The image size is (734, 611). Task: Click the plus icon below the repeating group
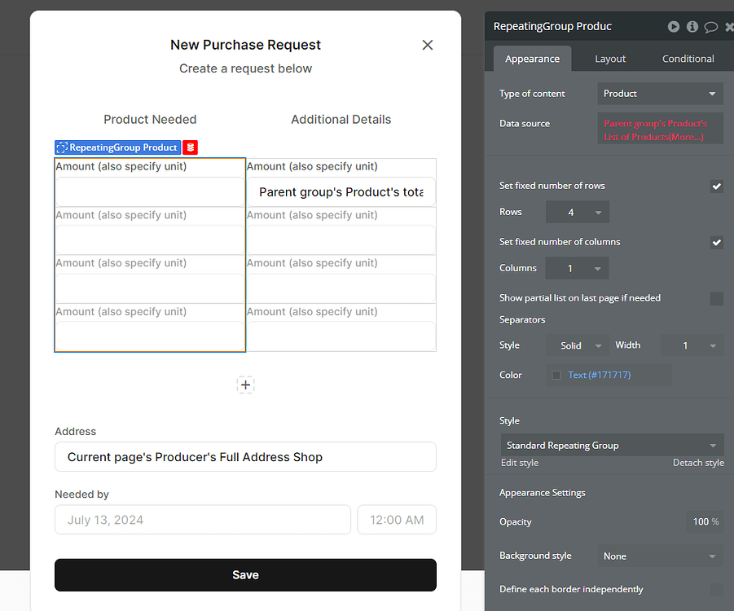click(245, 385)
